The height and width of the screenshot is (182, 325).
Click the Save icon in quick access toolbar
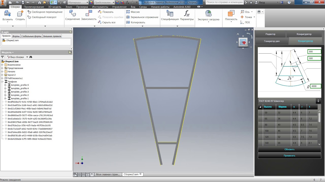(23, 2)
